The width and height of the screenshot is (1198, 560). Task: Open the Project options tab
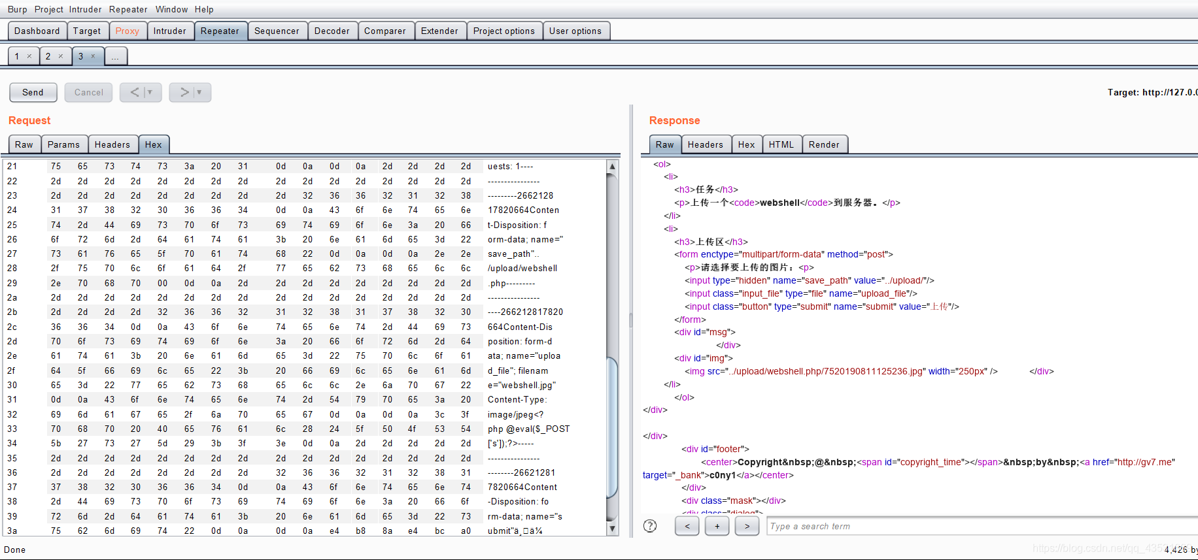[x=504, y=31]
